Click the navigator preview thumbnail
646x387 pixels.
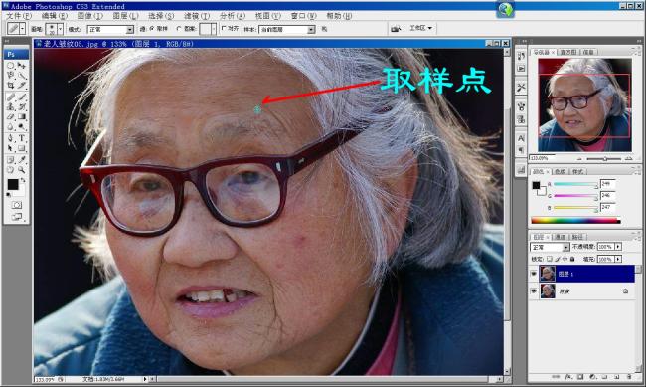[x=584, y=104]
